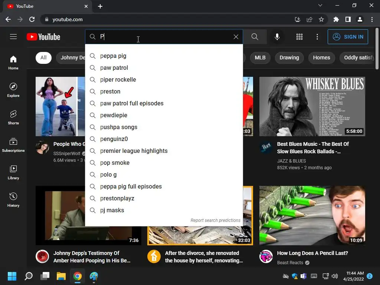Viewport: 380px width, 285px height.
Task: Open History in the sidebar
Action: 13,200
